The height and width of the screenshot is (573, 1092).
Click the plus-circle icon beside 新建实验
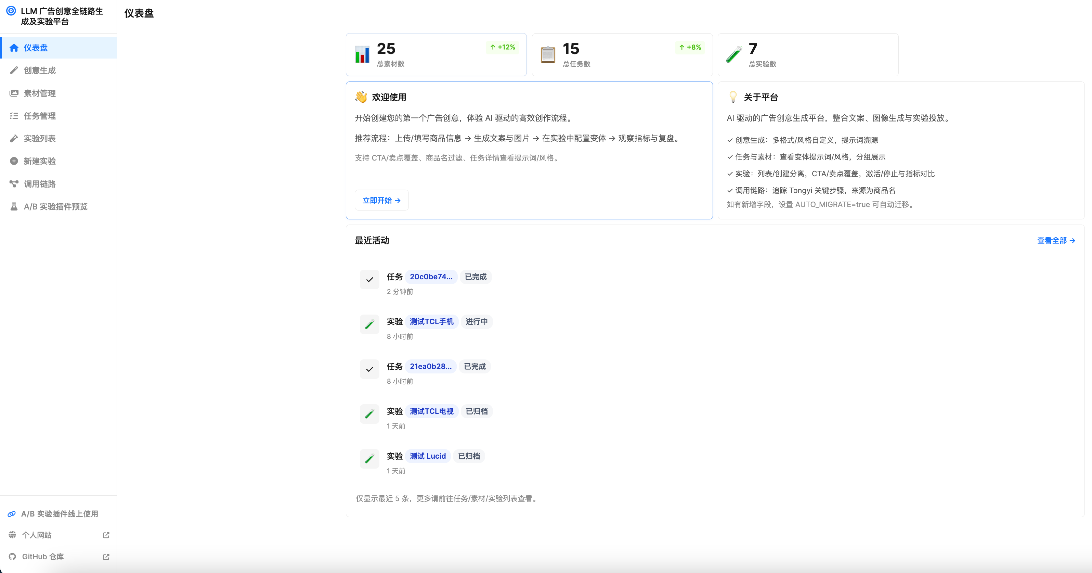(x=14, y=161)
